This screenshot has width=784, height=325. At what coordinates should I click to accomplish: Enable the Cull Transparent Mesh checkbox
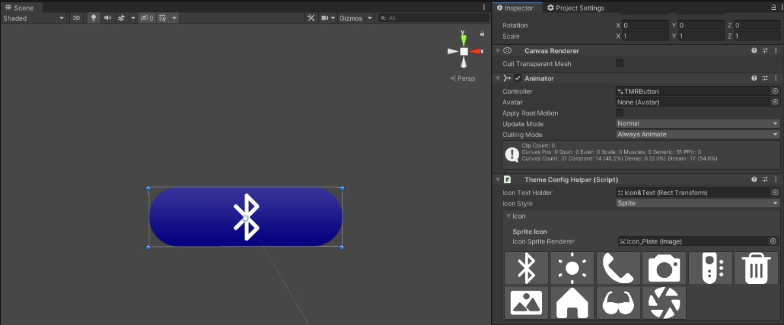[x=620, y=63]
